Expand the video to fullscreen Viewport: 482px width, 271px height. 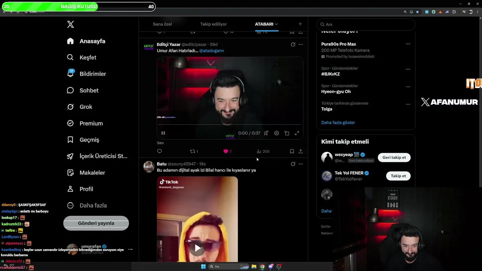coord(297,133)
